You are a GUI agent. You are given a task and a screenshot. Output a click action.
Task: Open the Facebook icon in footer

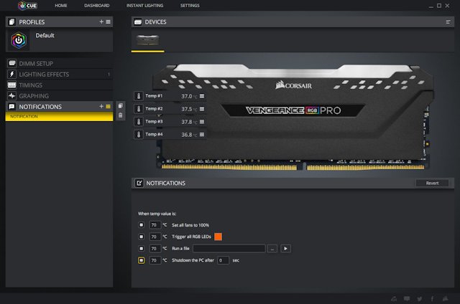pos(432,299)
